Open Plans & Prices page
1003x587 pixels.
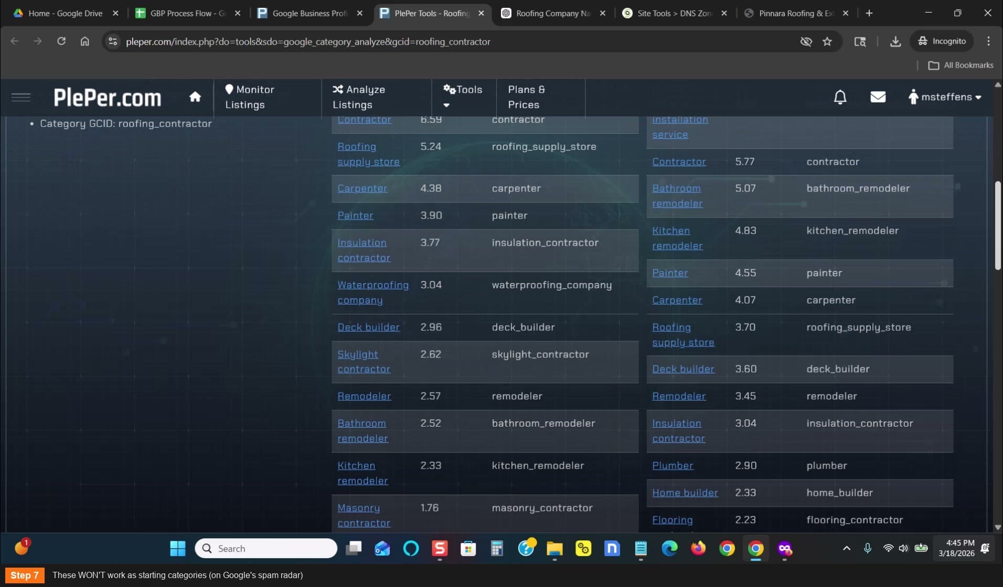click(x=526, y=97)
